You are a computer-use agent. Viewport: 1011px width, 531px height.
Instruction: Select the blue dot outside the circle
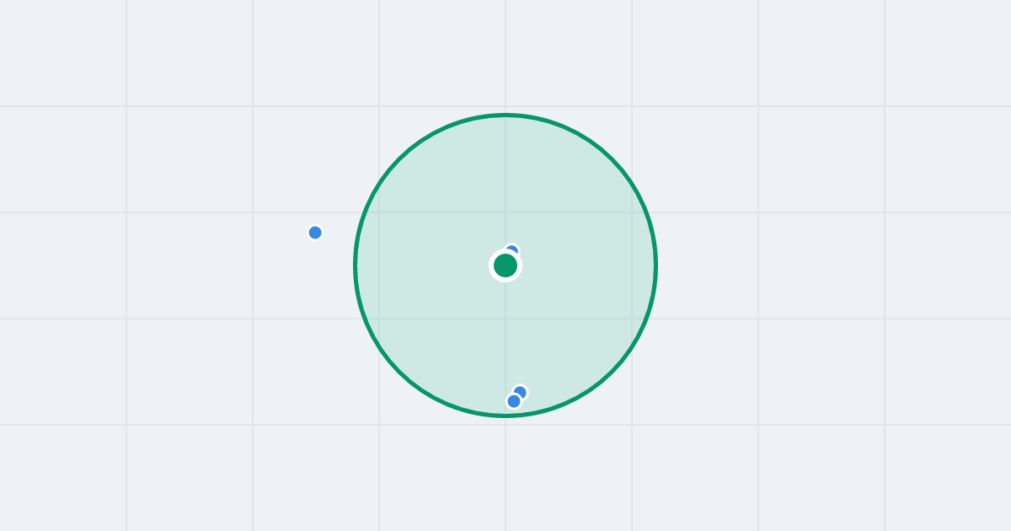coord(315,233)
